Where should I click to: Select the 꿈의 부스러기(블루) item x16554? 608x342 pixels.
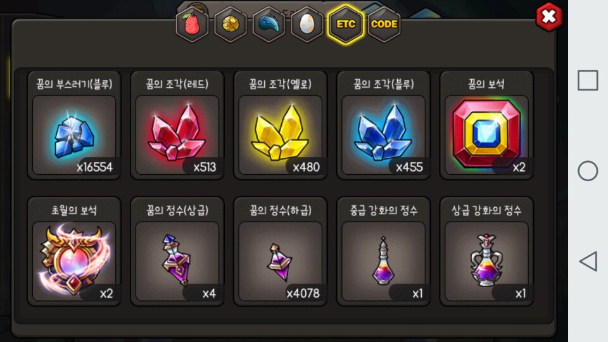pyautogui.click(x=74, y=125)
